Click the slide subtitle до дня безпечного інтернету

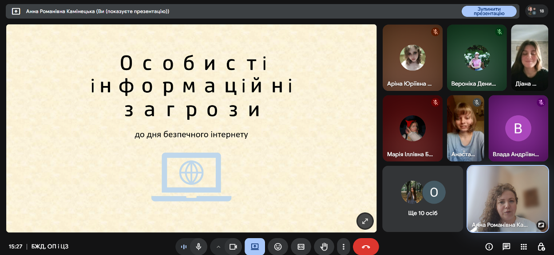coord(191,134)
